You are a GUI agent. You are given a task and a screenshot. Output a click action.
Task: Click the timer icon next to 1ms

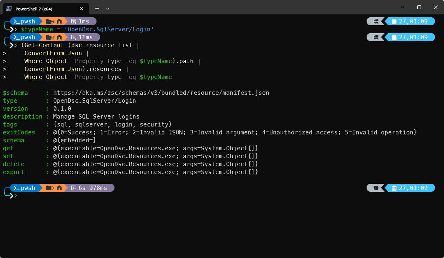click(74, 22)
